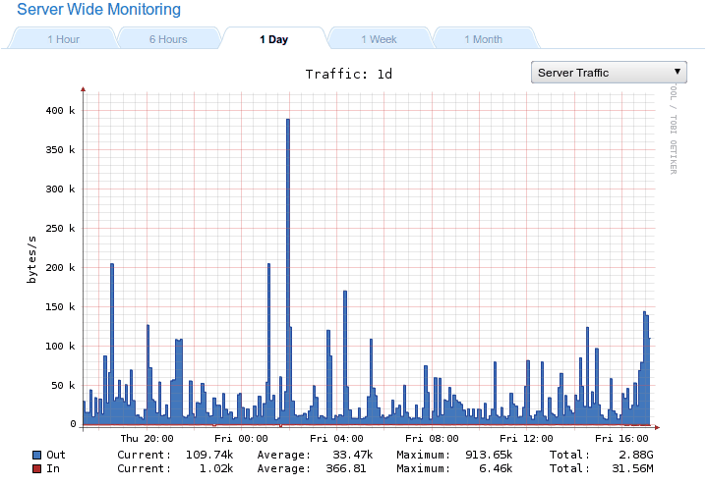Click the Traffic: 1d chart title
Image resolution: width=708 pixels, height=486 pixels.
click(348, 74)
